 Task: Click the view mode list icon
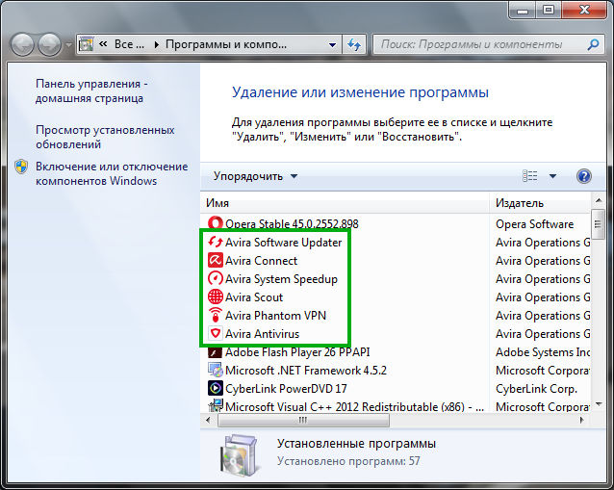[530, 176]
